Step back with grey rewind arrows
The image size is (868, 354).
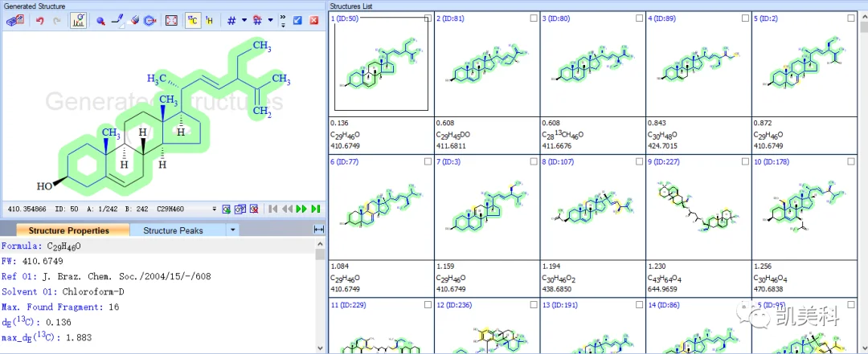tap(287, 209)
